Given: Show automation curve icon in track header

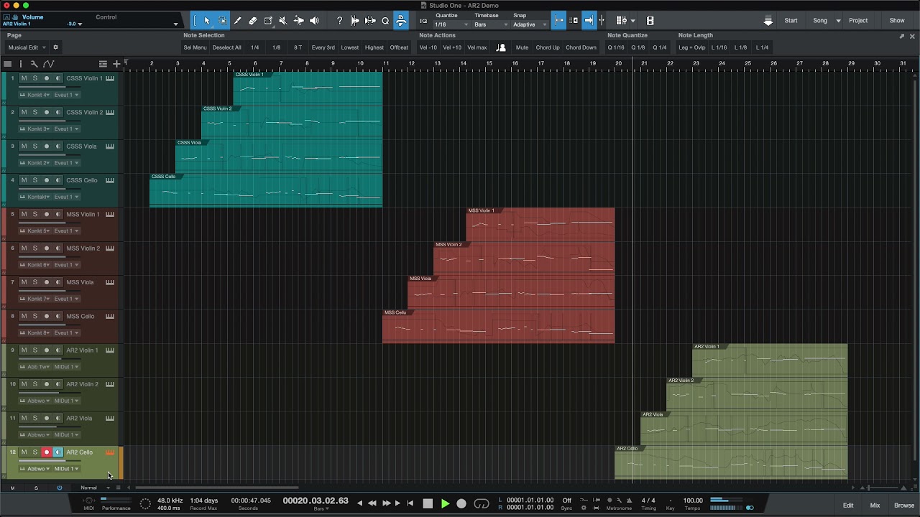Looking at the screenshot, I should tap(49, 64).
